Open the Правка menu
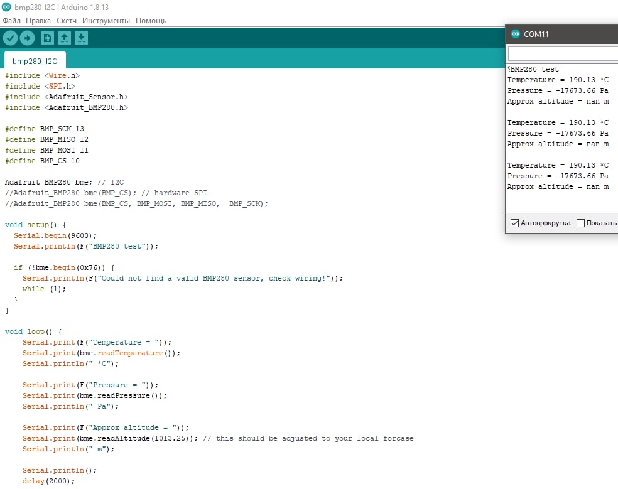 click(x=38, y=21)
